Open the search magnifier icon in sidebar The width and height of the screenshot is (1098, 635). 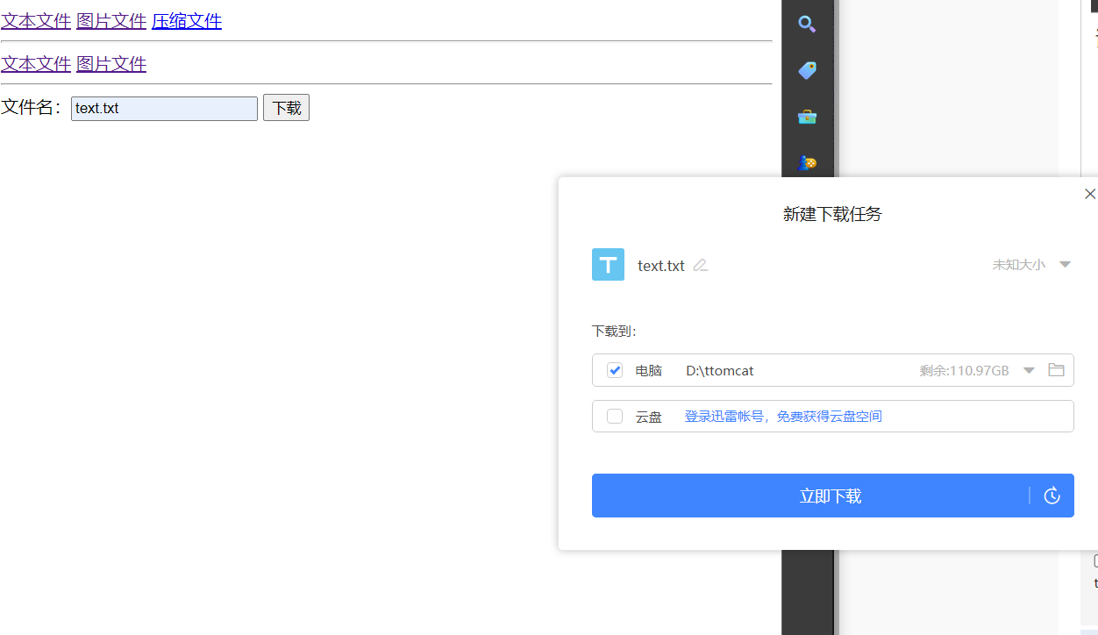pos(807,24)
